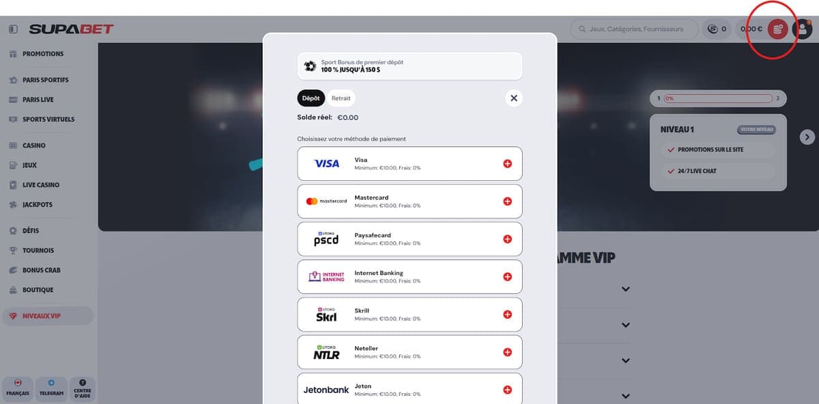Collapse the sidebar using panel icon

click(13, 29)
